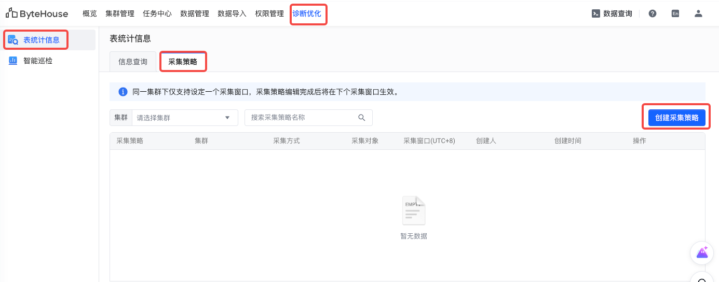Click the smart inspection chart icon
Viewport: 719px width, 282px height.
pos(13,61)
